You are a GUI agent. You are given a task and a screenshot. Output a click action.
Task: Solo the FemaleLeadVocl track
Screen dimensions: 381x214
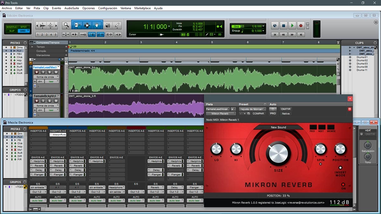coord(49,72)
